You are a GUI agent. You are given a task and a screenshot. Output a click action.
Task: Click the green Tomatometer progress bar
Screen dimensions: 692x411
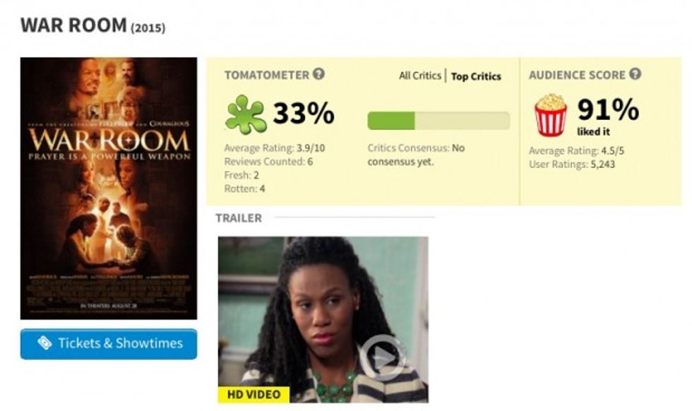tap(439, 121)
